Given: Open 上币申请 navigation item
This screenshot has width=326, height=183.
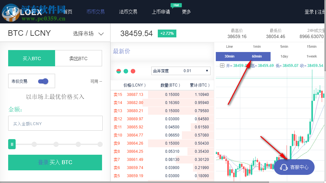Looking at the screenshot, I should click(x=161, y=12).
